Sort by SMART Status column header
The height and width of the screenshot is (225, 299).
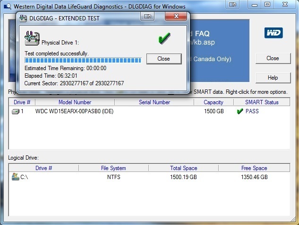click(262, 102)
